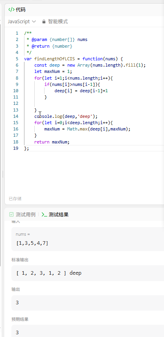Click the code brackets icon beside 代码
164x337 pixels.
coord(11,10)
